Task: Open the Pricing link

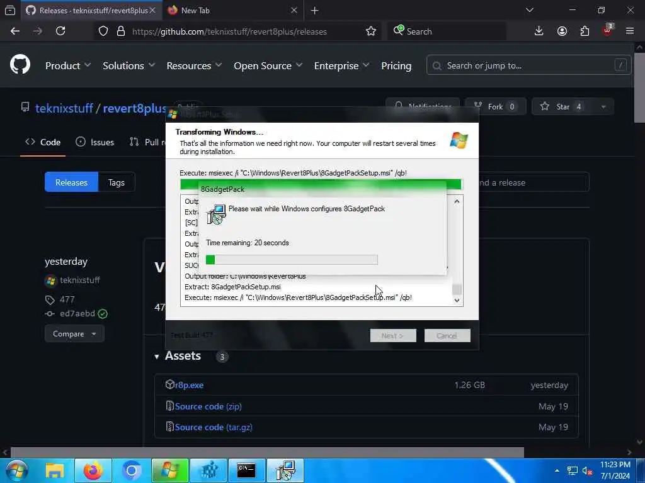Action: pyautogui.click(x=396, y=65)
